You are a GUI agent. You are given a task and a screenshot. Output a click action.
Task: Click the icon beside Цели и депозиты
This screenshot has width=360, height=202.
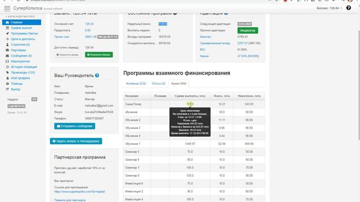click(x=7, y=39)
